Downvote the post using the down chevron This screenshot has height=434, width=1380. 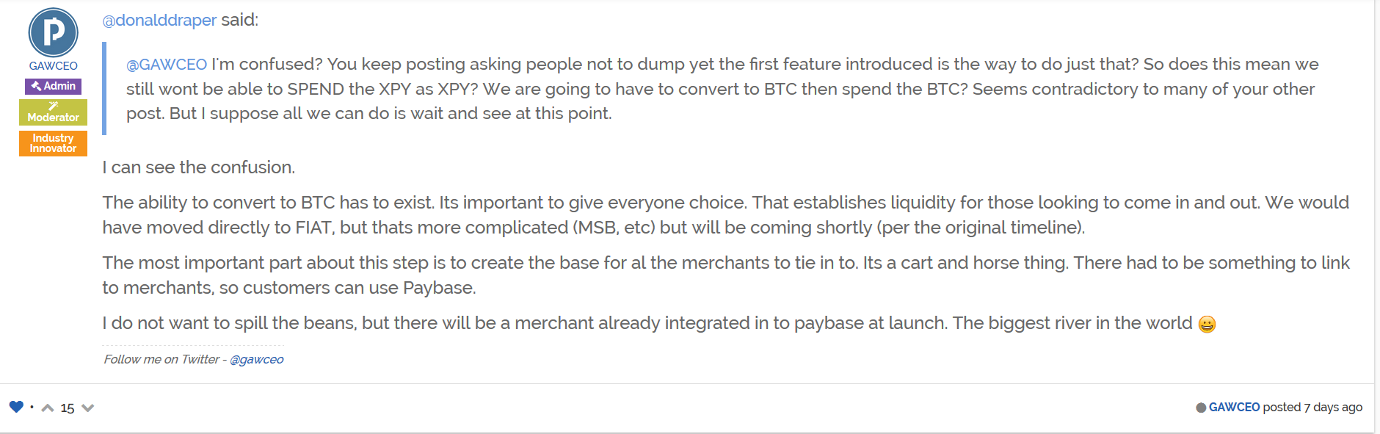88,408
